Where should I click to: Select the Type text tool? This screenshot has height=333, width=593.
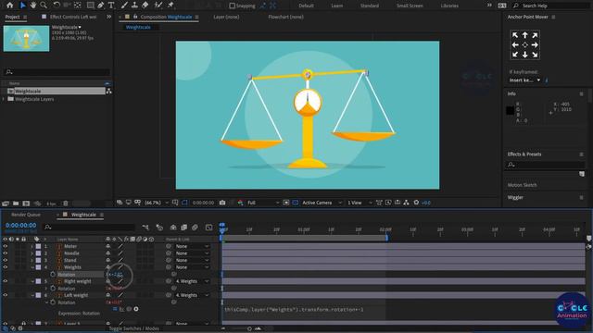111,6
